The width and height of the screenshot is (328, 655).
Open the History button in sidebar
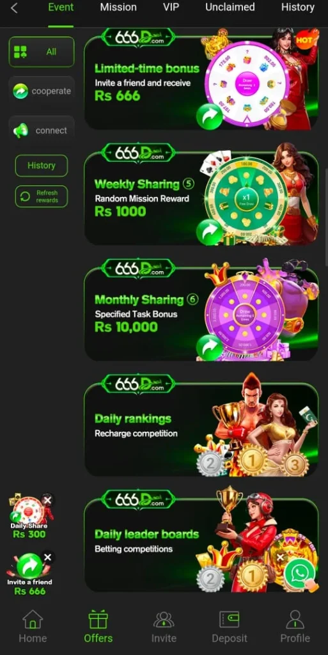(x=42, y=166)
